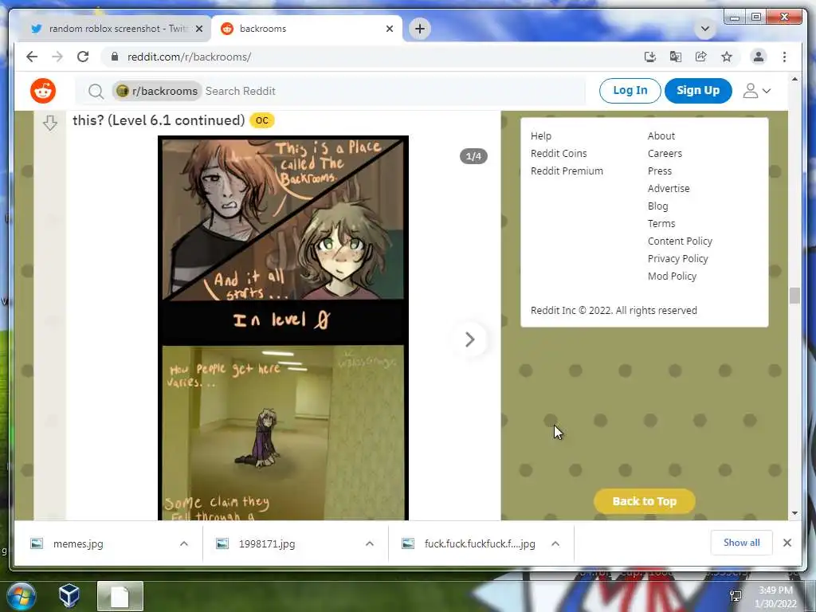
Task: Open the Privacy Policy link
Action: point(677,259)
